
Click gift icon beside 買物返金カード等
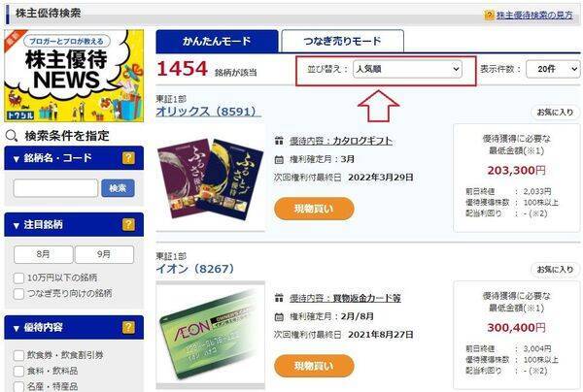279,298
